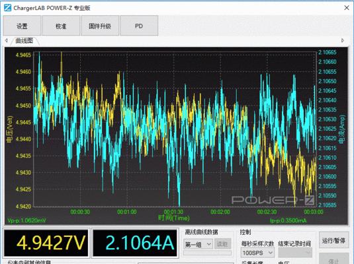Expand the 第一组 offline data group dropdown

point(198,244)
